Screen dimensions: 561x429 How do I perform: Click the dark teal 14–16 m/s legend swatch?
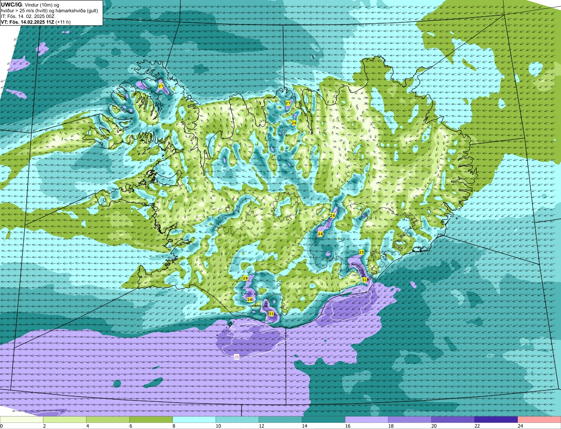coord(324,420)
